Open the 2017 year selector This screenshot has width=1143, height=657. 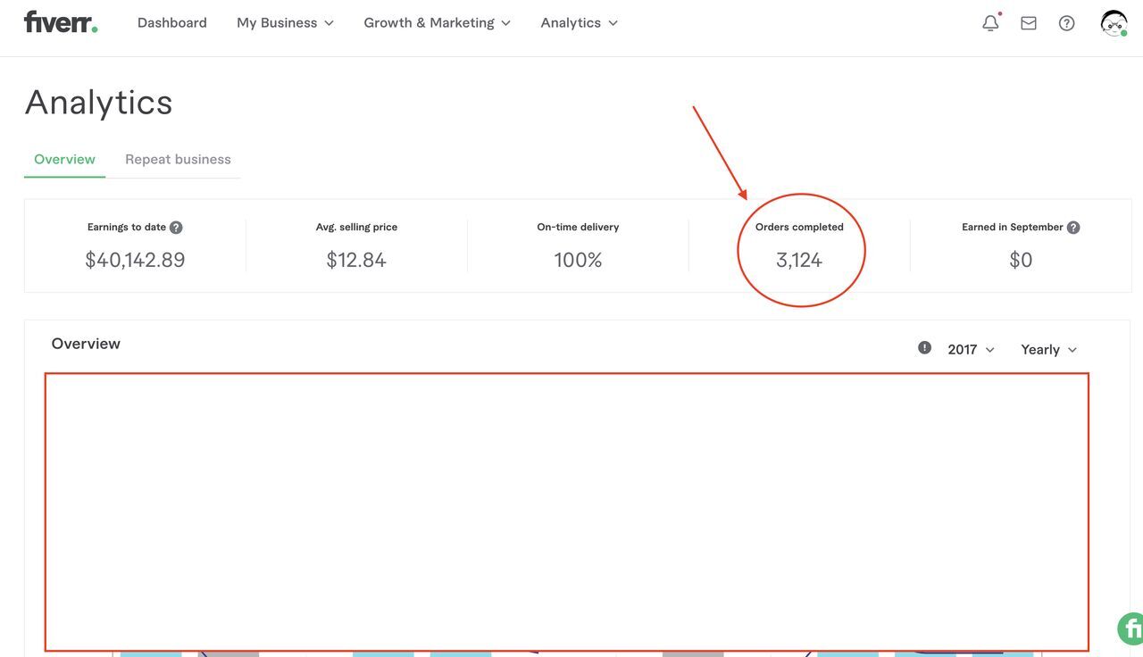(971, 350)
